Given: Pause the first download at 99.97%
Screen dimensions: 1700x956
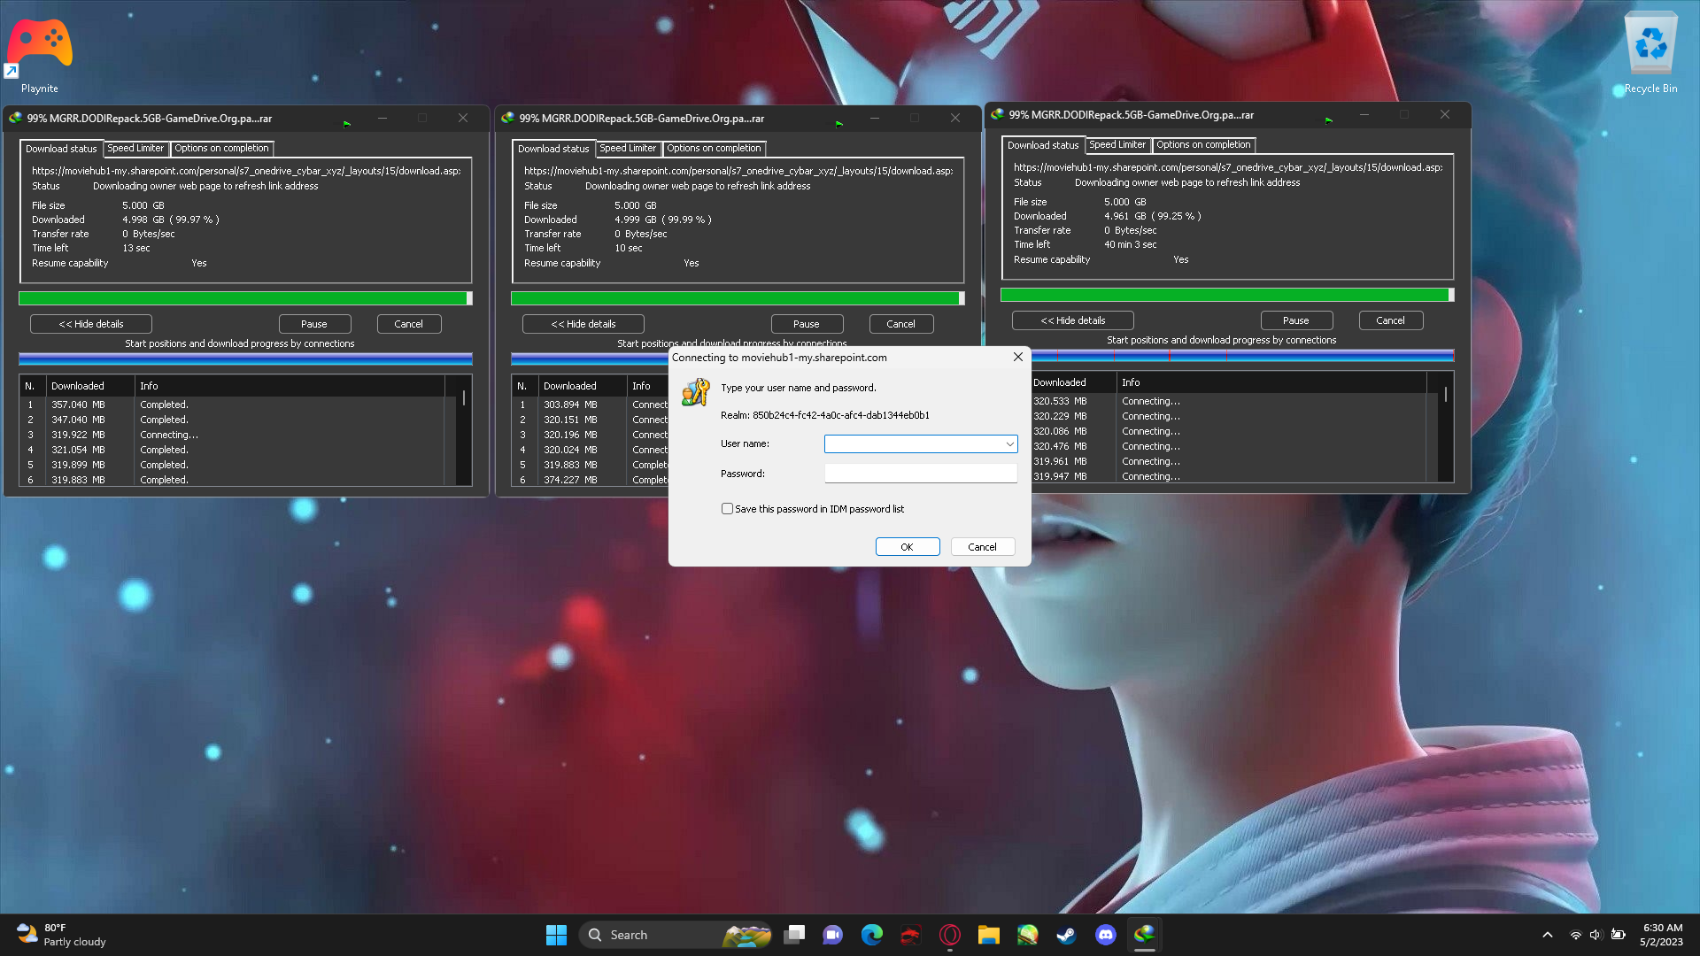Looking at the screenshot, I should pos(314,324).
